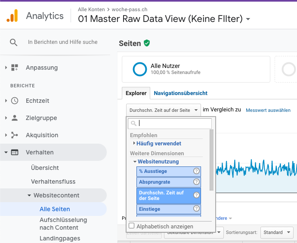This screenshot has width=297, height=243.
Task: Click the Verhalten window icon
Action: point(15,152)
